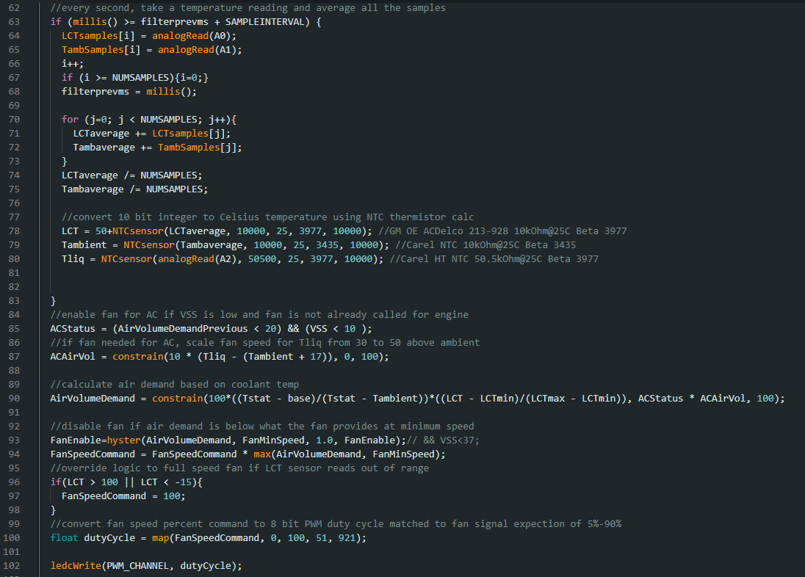Click the closing brace on line 83
Image resolution: width=805 pixels, height=577 pixels.
coord(53,300)
